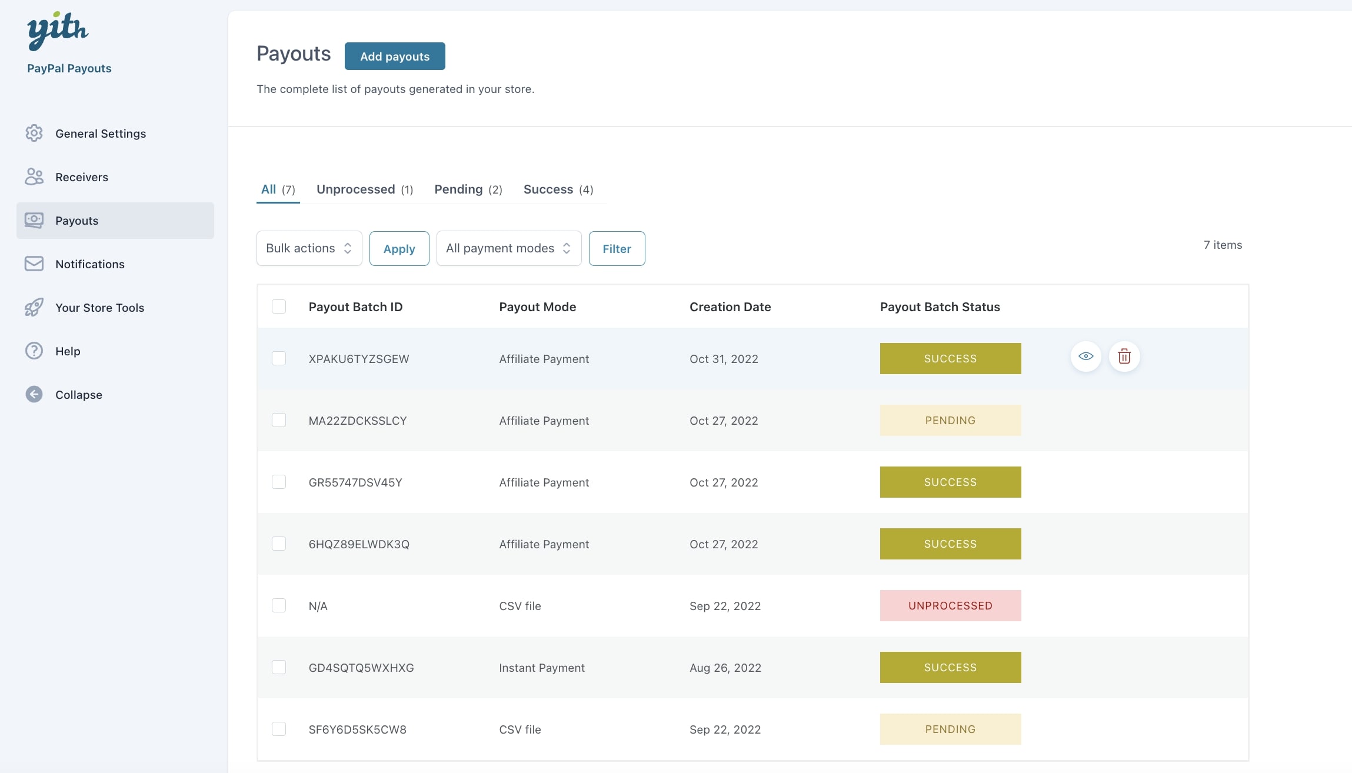Click batch ID GR55747DSV45Y
Screen dimensions: 1352x773
(355, 482)
